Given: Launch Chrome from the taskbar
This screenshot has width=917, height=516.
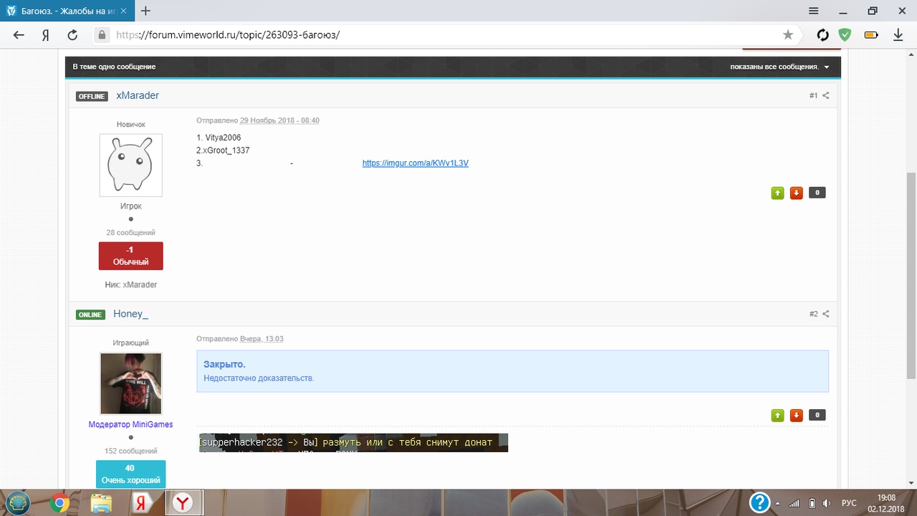Looking at the screenshot, I should [x=60, y=503].
